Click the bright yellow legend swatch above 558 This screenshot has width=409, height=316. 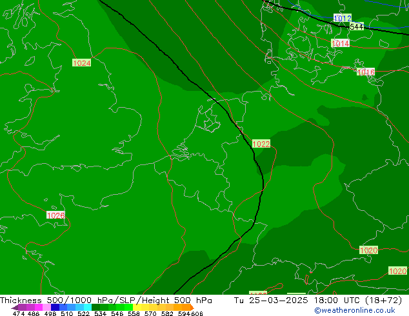point(137,307)
